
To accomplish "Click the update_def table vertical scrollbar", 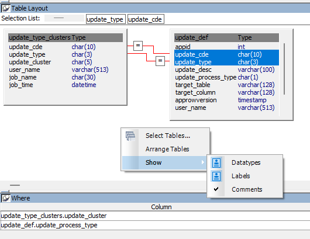I will 284,69.
